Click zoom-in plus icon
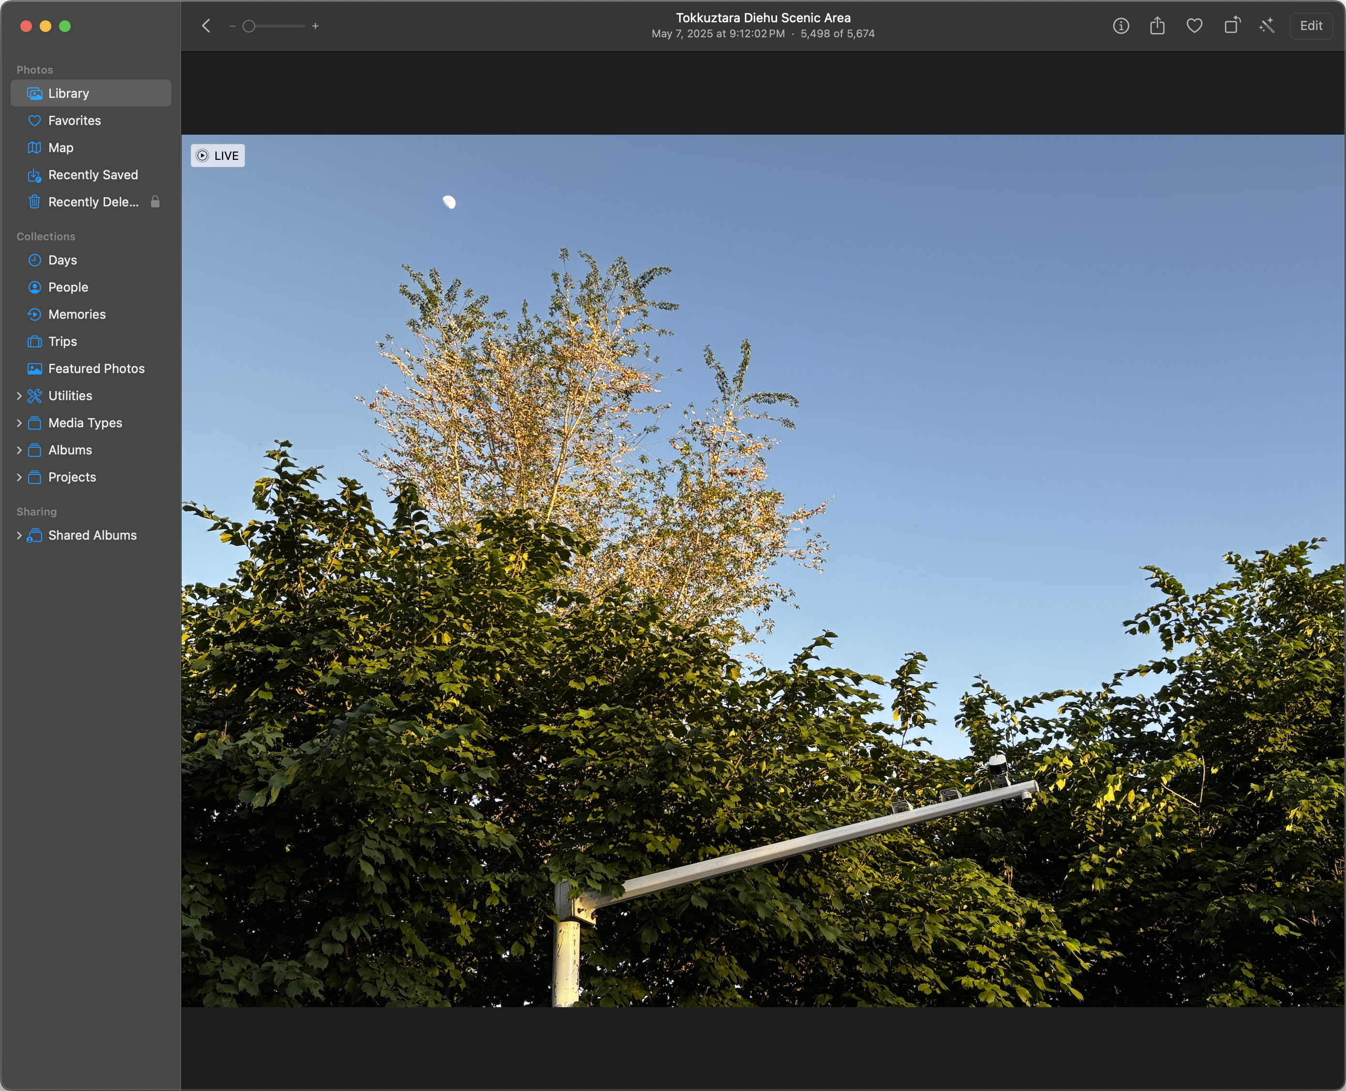The height and width of the screenshot is (1091, 1346). tap(315, 26)
